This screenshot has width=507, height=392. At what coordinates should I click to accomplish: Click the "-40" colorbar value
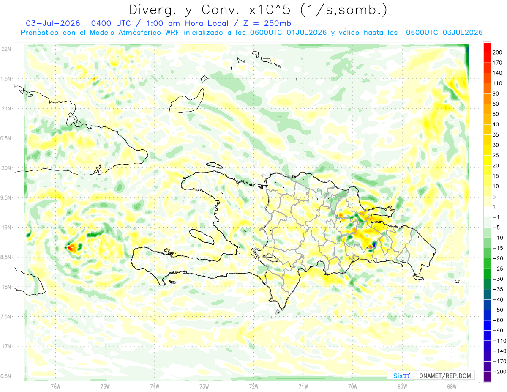[499, 300]
